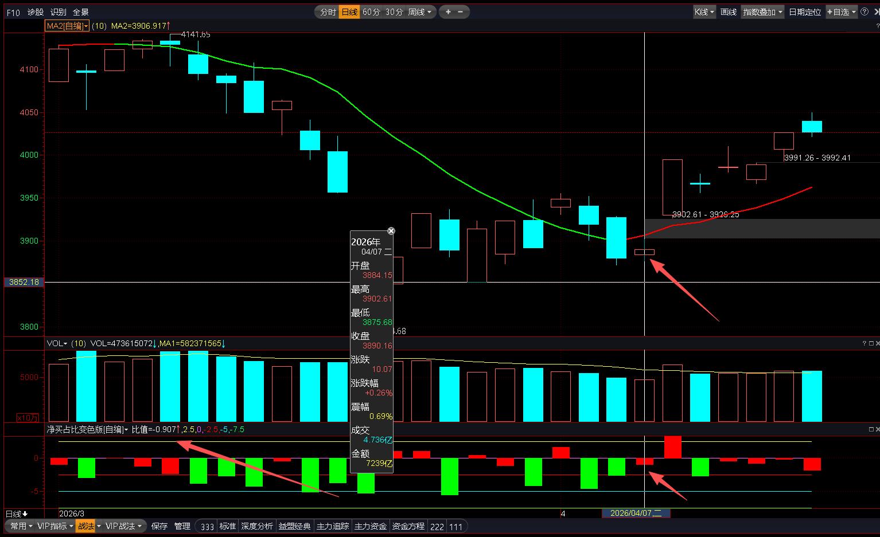Expand the 周线 period dropdown

tap(420, 11)
